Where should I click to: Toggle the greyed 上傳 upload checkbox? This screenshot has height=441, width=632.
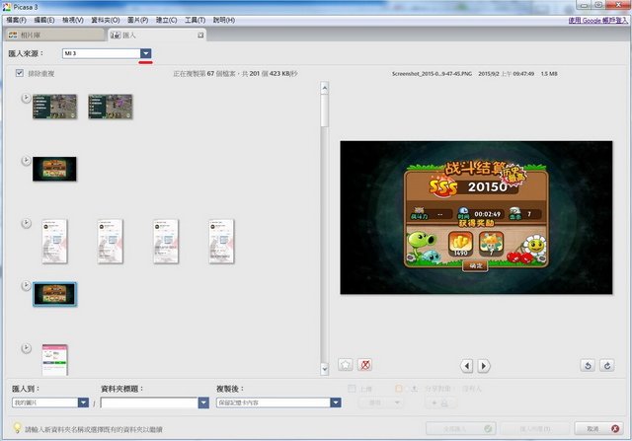click(x=352, y=389)
